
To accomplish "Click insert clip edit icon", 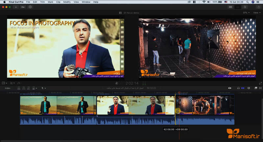I will tap(24, 88).
